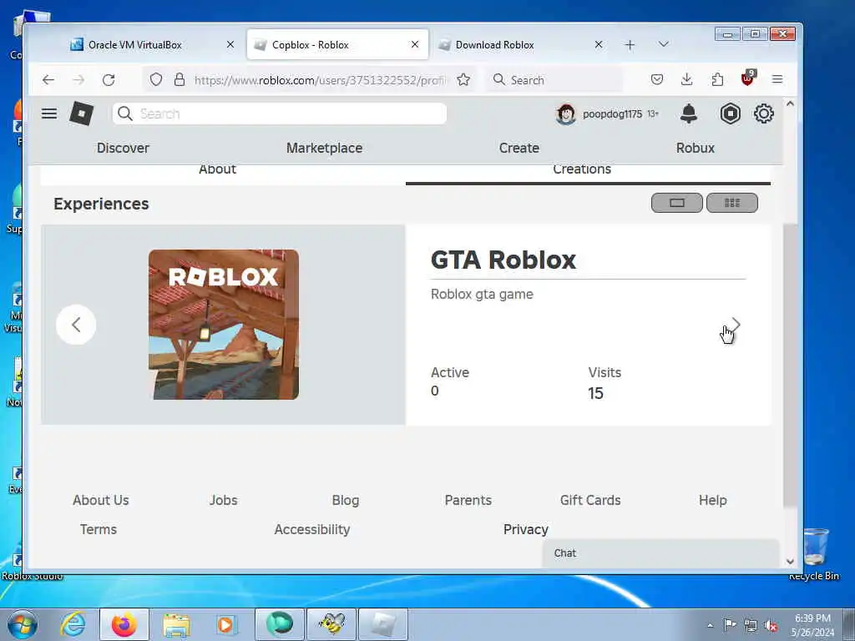Open Discover in Roblox navigation
Image resolution: width=855 pixels, height=641 pixels.
(123, 148)
